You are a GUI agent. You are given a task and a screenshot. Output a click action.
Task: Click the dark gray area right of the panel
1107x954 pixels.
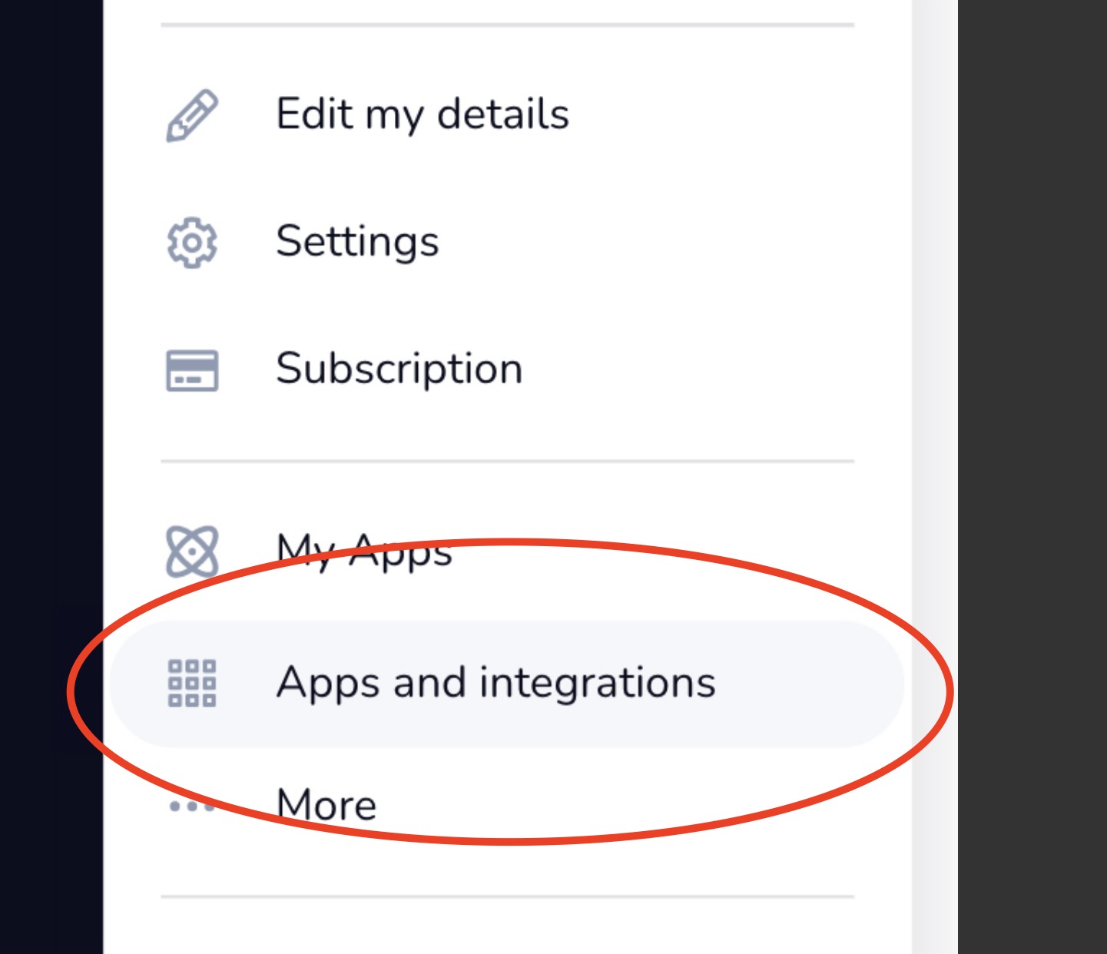pyautogui.click(x=1032, y=476)
